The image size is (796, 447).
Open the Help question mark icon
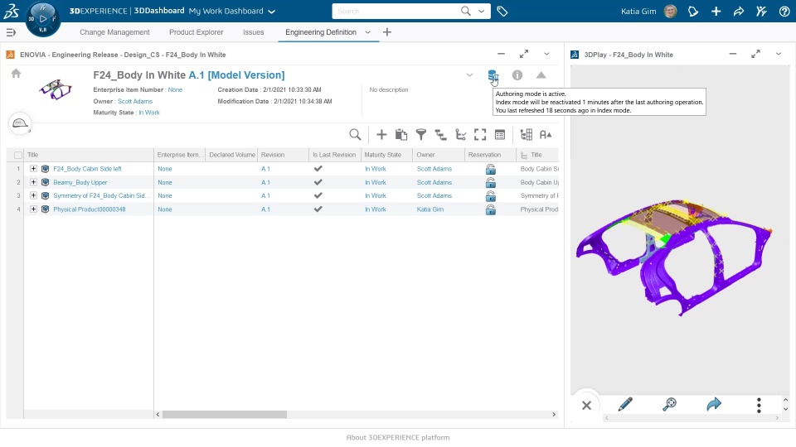coord(784,11)
